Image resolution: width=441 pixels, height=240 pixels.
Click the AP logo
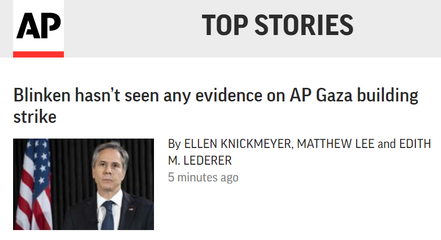pos(38,26)
